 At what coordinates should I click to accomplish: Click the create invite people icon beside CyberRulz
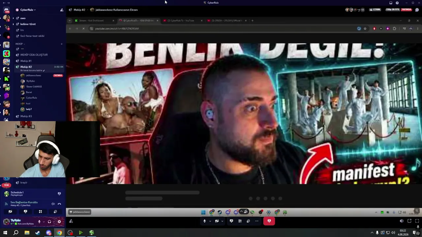point(62,10)
